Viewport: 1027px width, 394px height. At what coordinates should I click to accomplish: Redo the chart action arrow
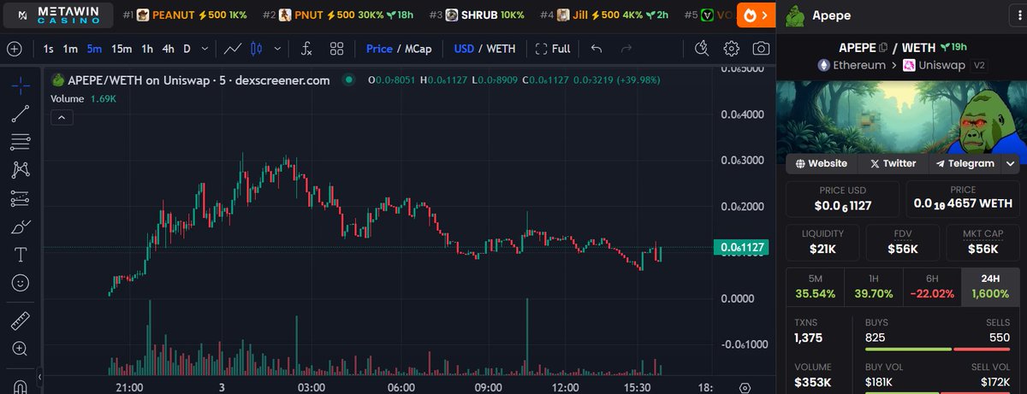pos(626,49)
